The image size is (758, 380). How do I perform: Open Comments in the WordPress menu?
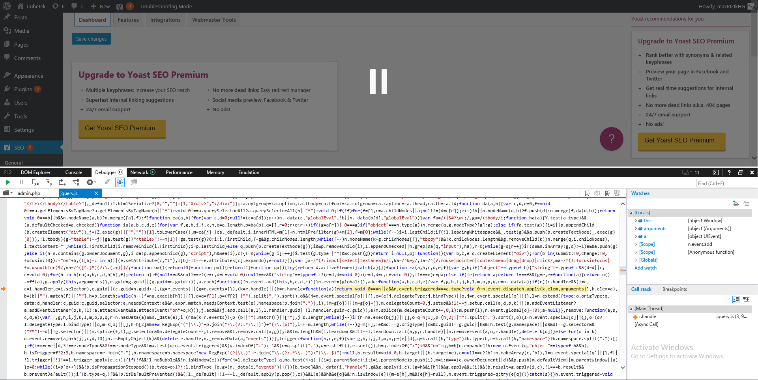click(32, 58)
